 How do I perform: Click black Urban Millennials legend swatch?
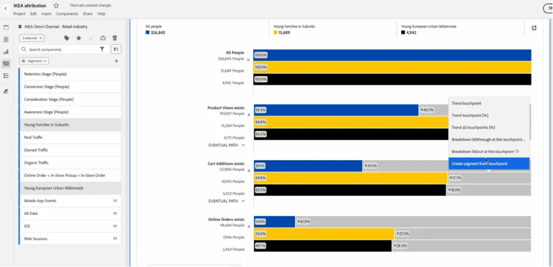tap(403, 33)
